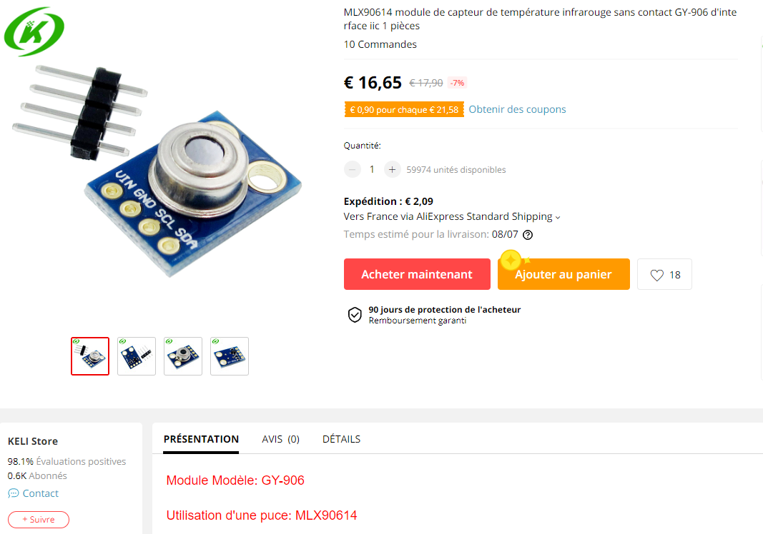Click Ajouter au panier button

(563, 274)
